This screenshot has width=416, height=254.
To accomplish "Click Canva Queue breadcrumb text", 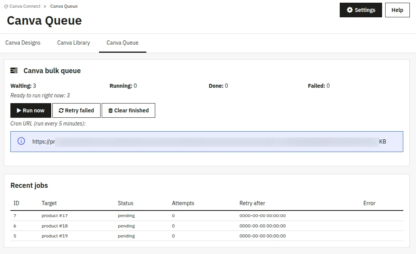I will [x=64, y=6].
